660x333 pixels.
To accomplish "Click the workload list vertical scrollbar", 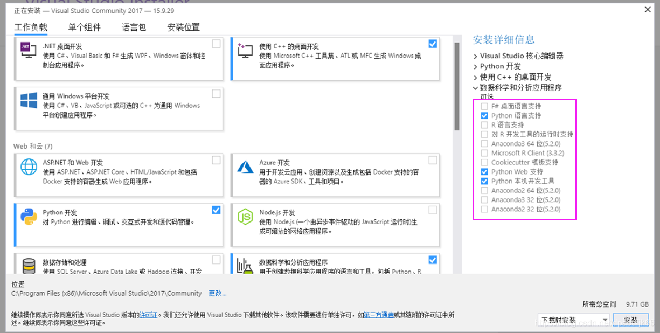I will (457, 86).
